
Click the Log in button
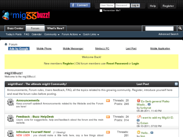(135, 5)
